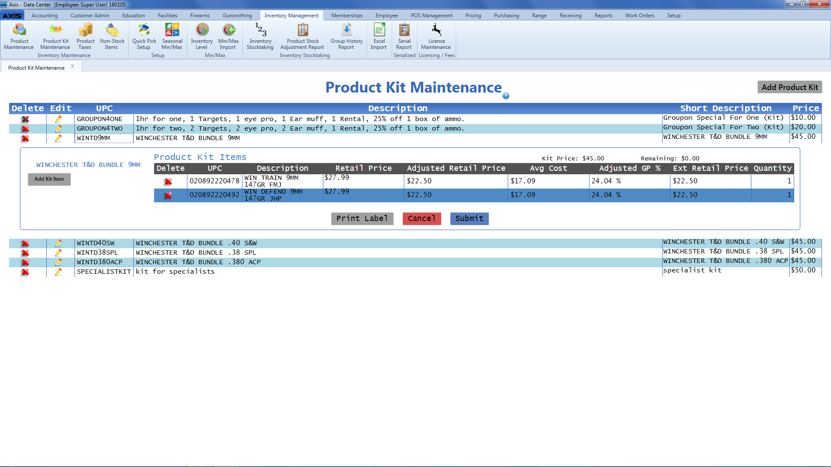Viewport: 831px width, 467px height.
Task: Select the Receiving ribbon tab
Action: point(570,16)
